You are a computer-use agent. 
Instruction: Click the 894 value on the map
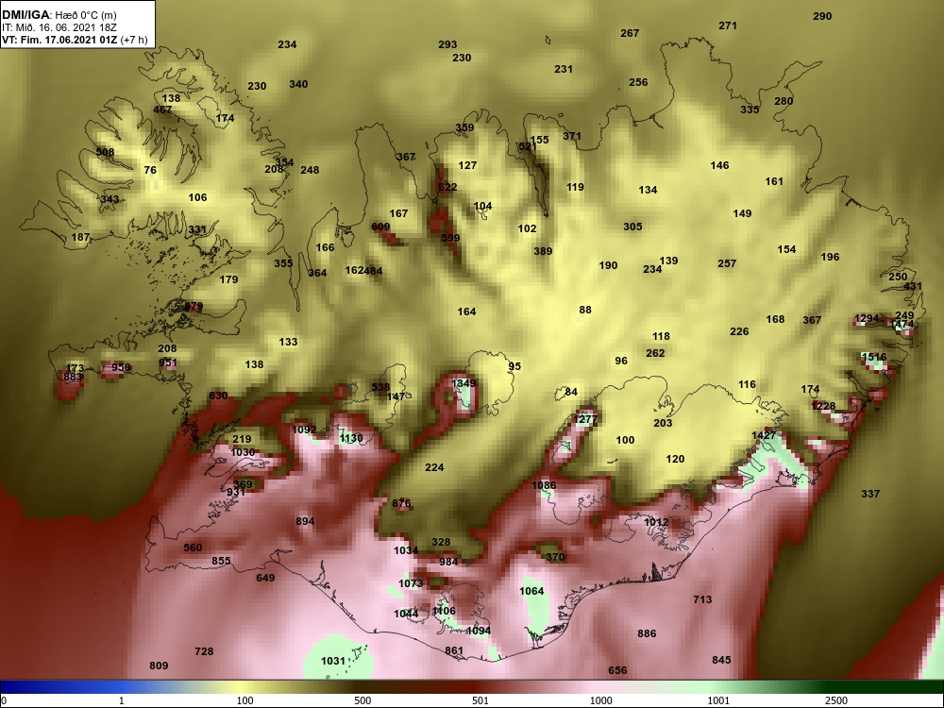(305, 521)
